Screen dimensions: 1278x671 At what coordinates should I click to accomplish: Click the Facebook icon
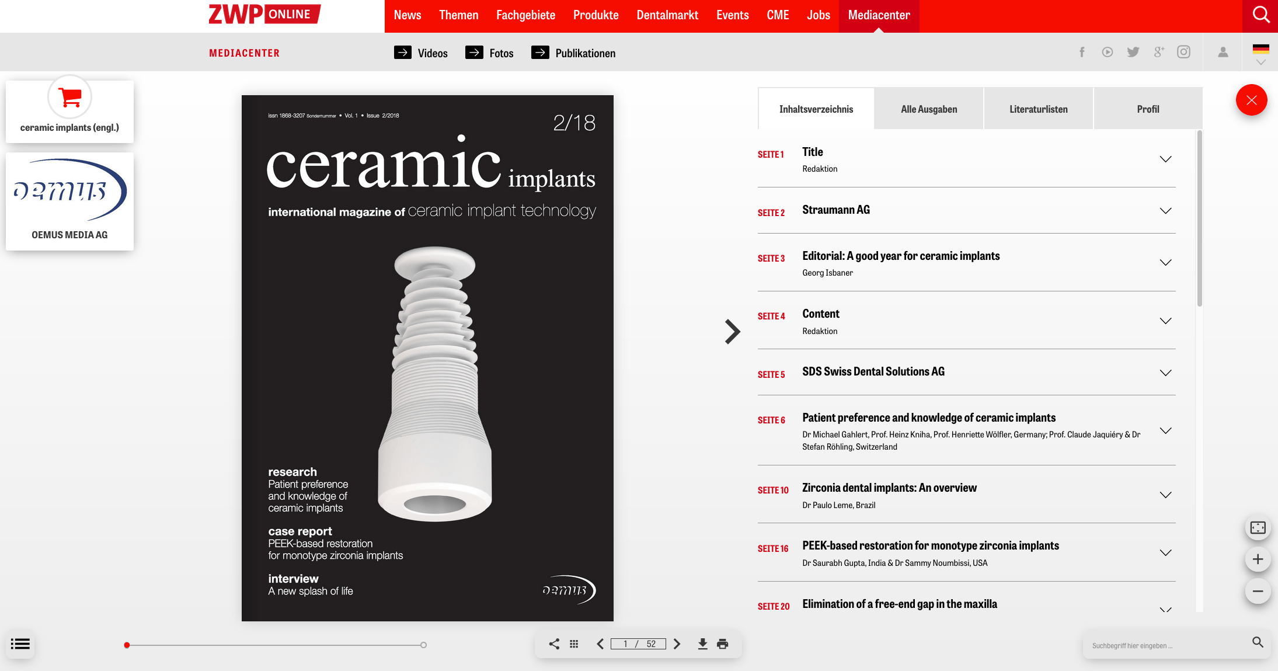click(x=1082, y=52)
